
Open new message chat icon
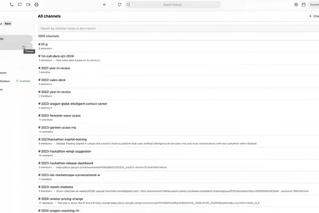tap(20, 5)
